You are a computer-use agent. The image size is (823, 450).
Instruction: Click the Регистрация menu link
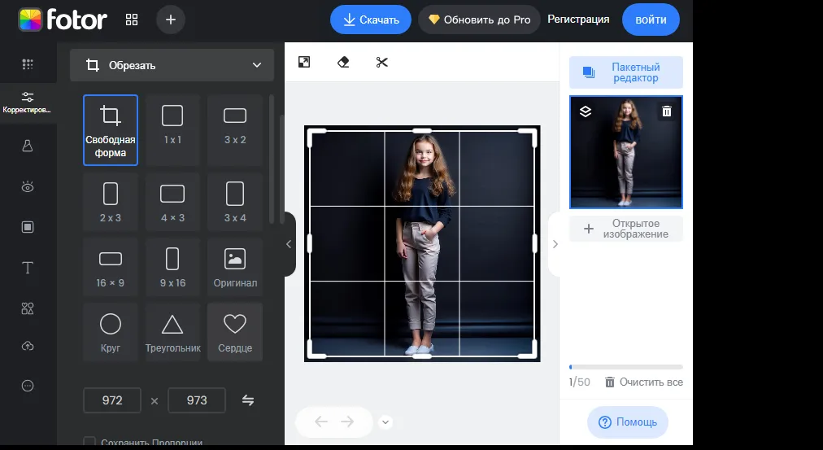tap(578, 20)
